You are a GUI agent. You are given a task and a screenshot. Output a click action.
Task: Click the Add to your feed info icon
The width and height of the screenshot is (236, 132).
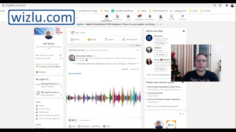(x=184, y=31)
